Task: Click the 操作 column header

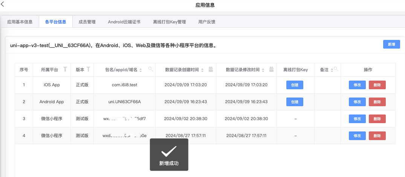Action: click(x=368, y=70)
